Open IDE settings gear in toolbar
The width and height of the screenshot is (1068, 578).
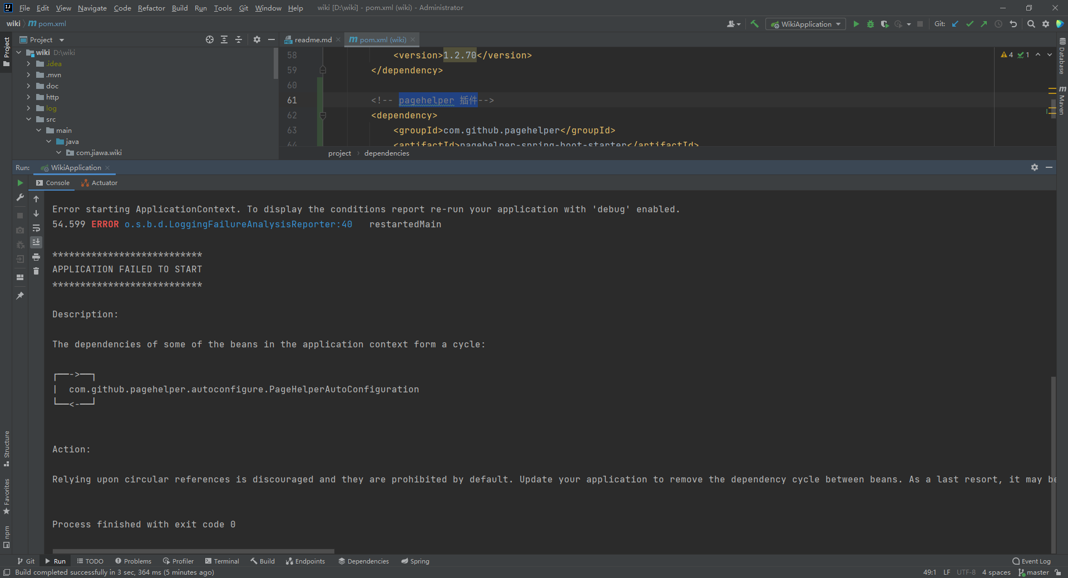[x=1046, y=24]
